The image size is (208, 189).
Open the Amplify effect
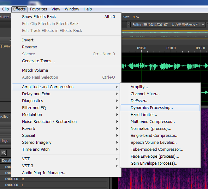coord(160,87)
